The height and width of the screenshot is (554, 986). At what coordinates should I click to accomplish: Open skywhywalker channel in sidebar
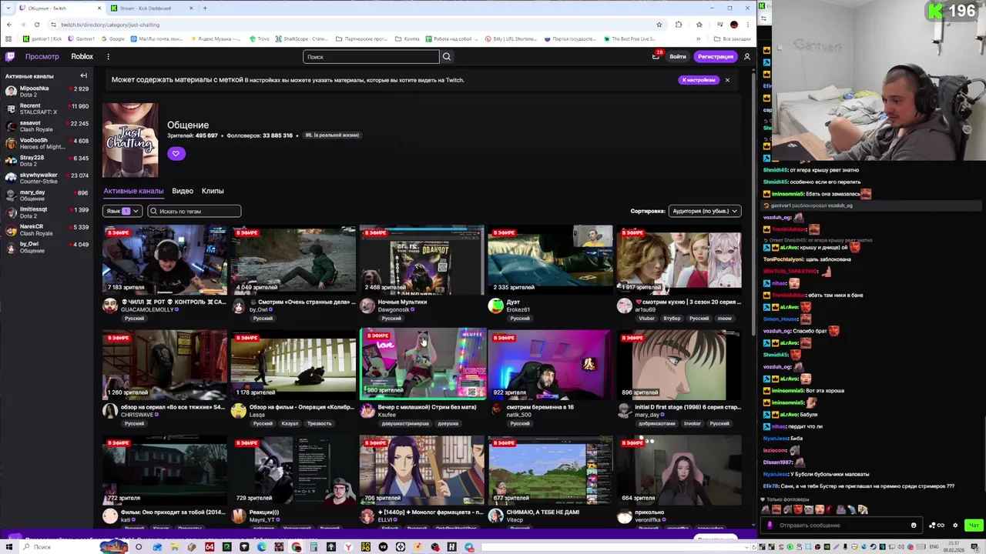coord(46,178)
